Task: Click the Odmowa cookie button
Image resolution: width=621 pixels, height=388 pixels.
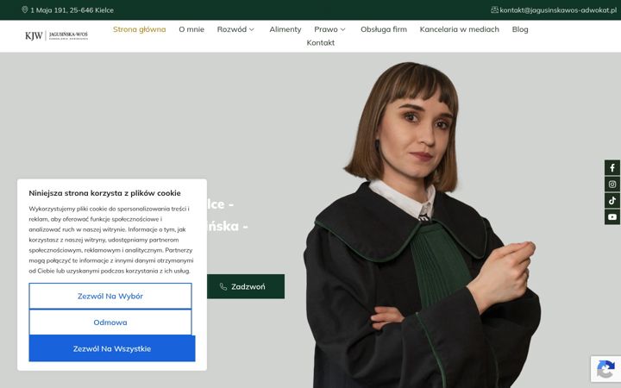Action: (110, 322)
